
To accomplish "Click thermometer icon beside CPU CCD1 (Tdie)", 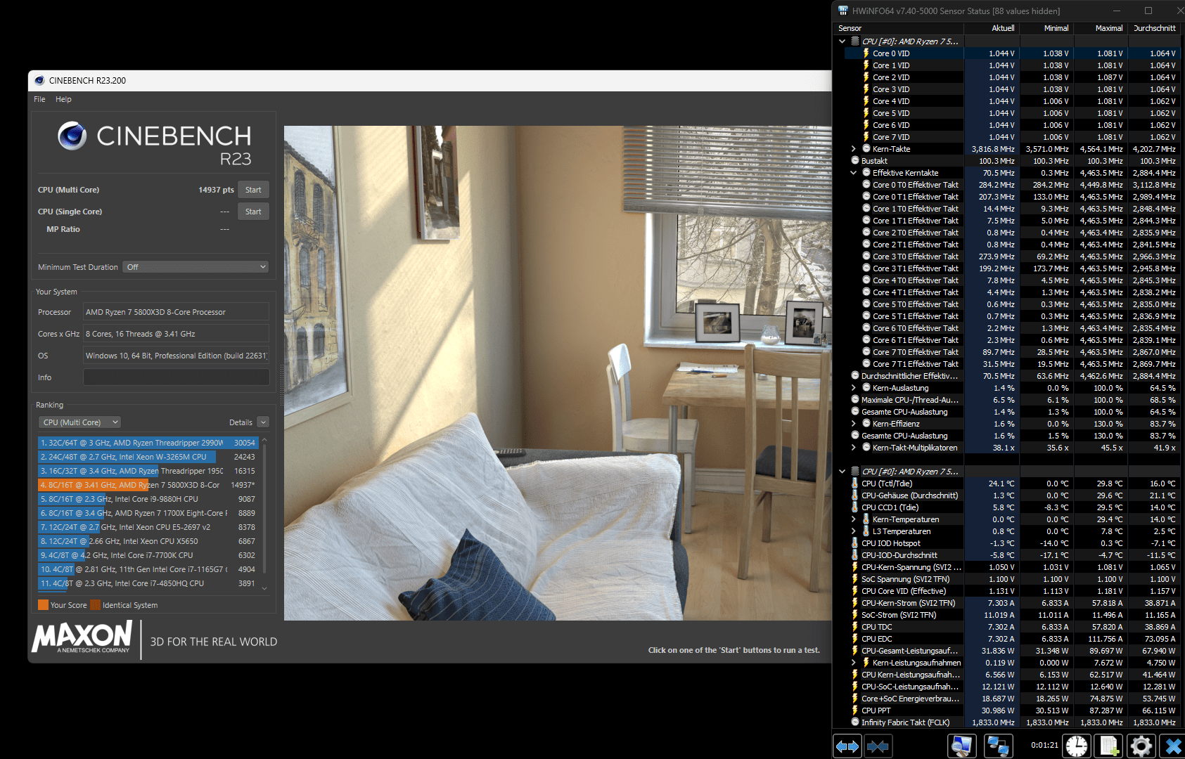I will [x=855, y=507].
